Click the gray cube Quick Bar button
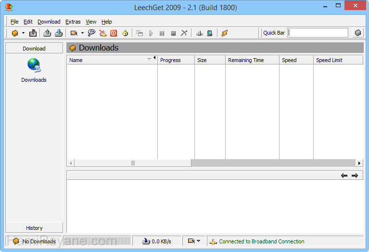 coord(358,33)
